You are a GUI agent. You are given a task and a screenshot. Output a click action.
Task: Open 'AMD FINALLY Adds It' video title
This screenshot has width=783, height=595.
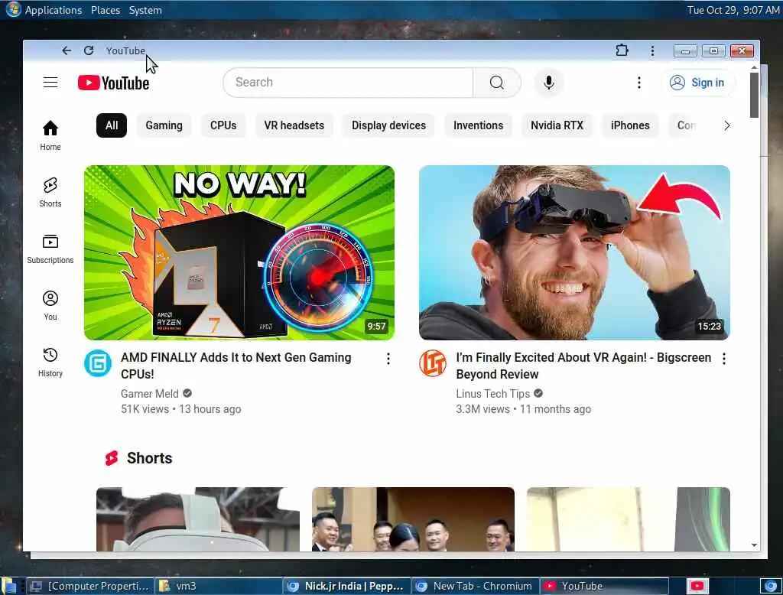coord(236,366)
